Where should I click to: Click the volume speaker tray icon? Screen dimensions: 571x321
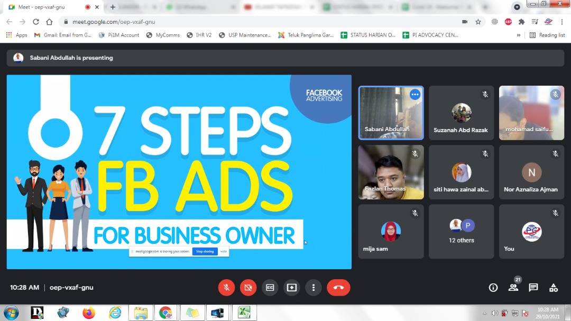494,313
